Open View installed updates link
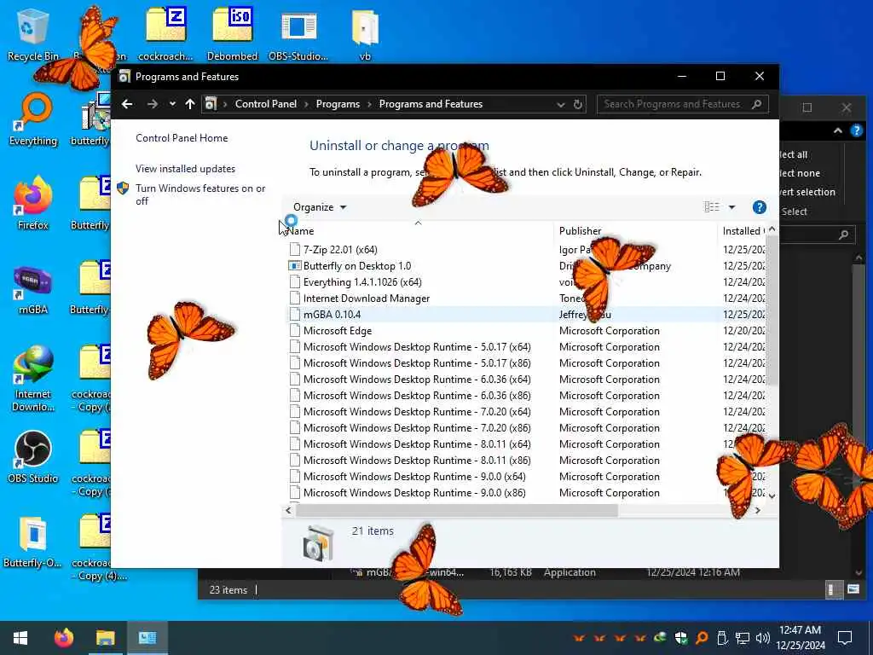873x655 pixels. pyautogui.click(x=185, y=169)
